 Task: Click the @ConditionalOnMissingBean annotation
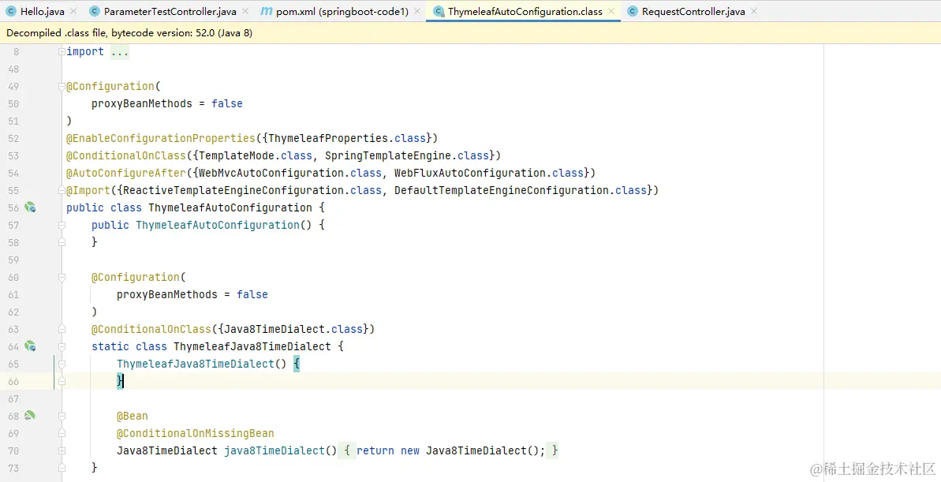[x=195, y=433]
